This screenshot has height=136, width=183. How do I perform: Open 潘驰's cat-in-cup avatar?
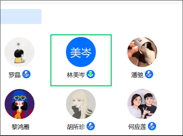point(142,52)
